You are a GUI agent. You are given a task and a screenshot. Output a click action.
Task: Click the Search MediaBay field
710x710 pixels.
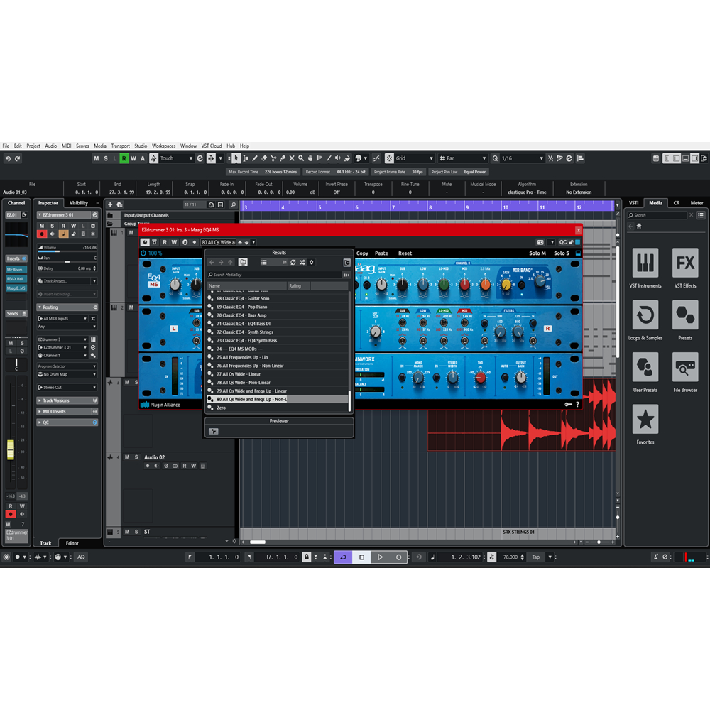click(x=275, y=275)
